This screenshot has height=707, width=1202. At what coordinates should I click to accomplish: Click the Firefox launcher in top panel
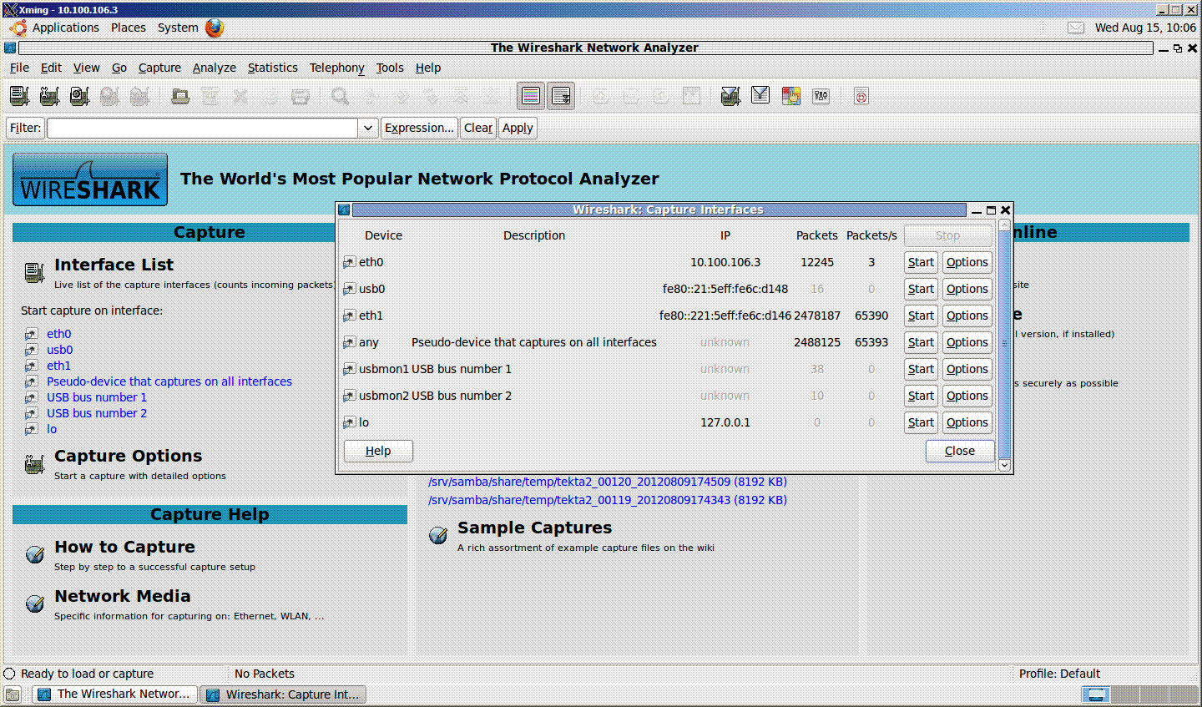[215, 28]
